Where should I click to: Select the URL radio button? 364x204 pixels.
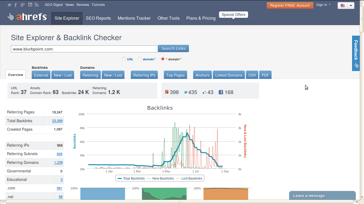(124, 58)
